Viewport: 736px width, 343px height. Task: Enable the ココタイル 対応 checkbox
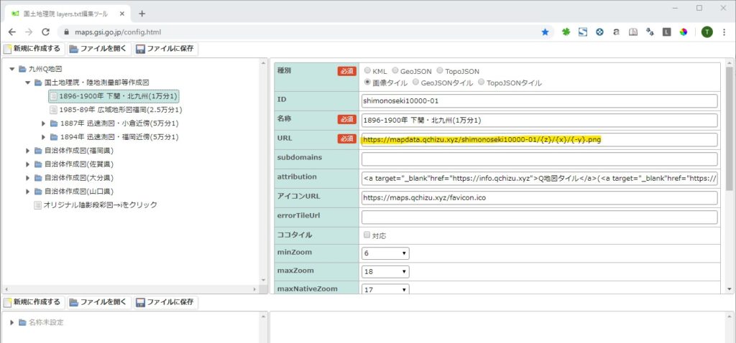367,235
